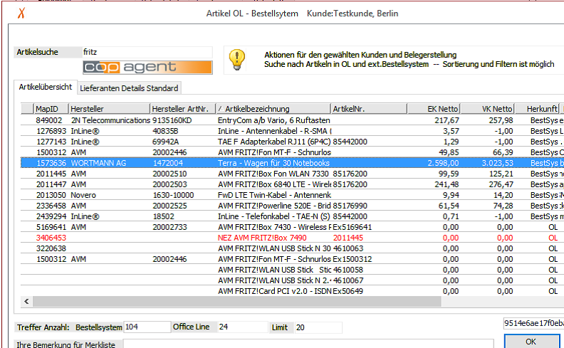Select AVM FRITZ!WLAN USB Stick N 2.4 row
Image resolution: width=564 pixels, height=348 pixels.
tap(292, 280)
